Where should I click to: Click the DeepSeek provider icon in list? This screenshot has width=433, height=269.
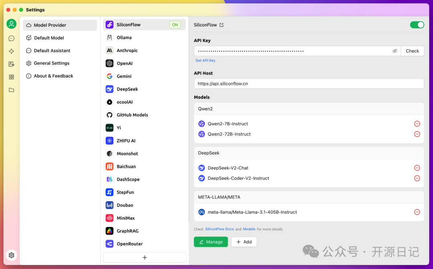point(109,89)
